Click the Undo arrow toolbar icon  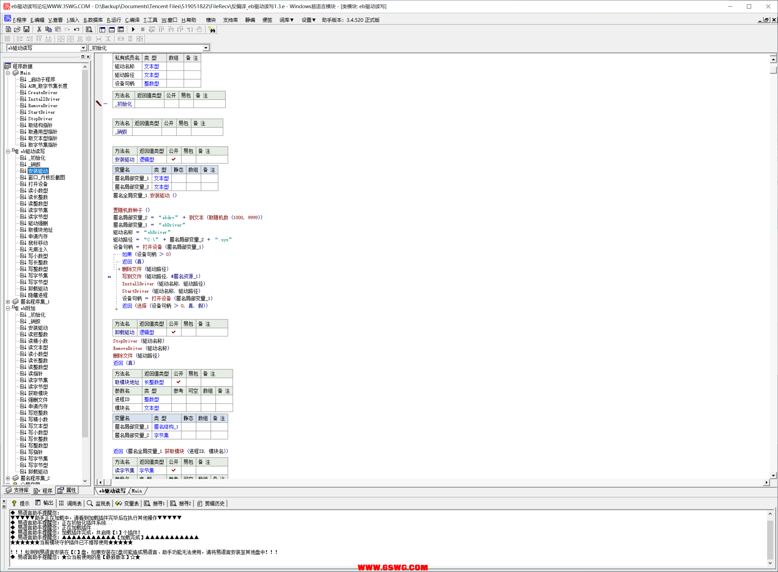[77, 29]
